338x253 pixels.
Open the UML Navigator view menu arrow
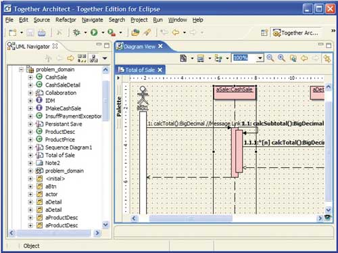coord(105,58)
